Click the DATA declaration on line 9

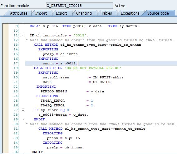[x=84, y=26]
